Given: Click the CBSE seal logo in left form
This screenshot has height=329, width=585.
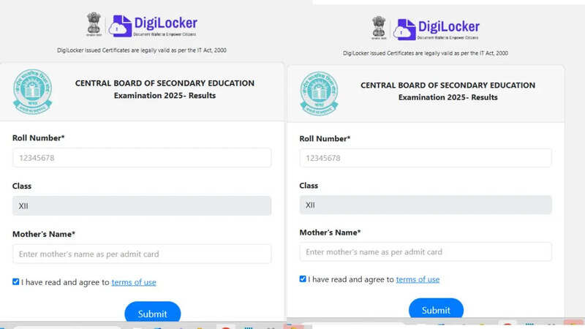Looking at the screenshot, I should click(32, 91).
